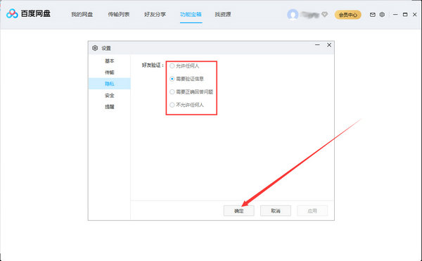Viewport: 422px width, 261px height.
Task: Switch to the 传输列表 tab
Action: tap(119, 15)
